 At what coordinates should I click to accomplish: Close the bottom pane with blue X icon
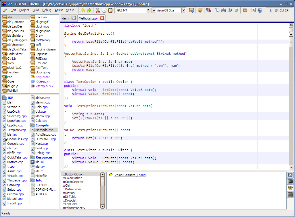[290, 175]
